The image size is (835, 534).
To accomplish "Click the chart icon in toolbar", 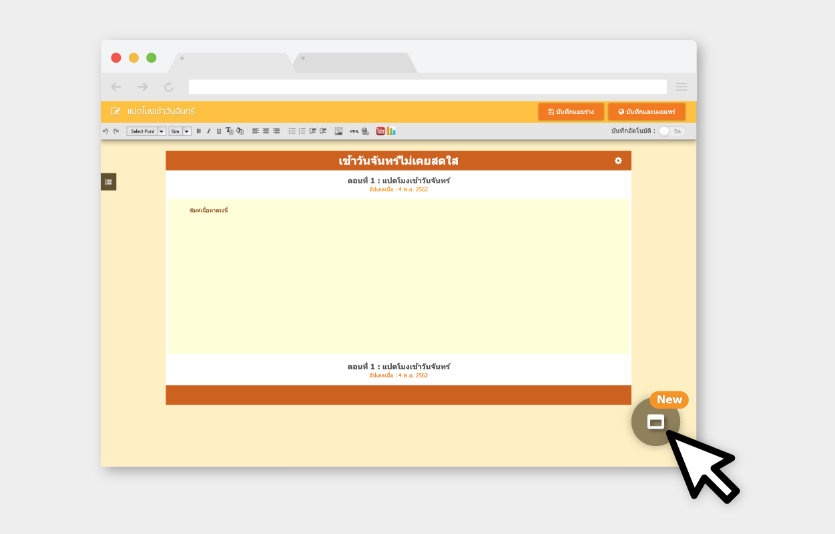I will pos(391,131).
